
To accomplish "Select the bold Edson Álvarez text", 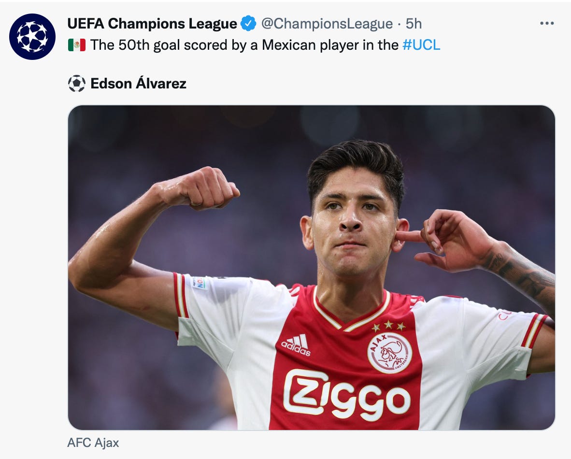I will [138, 84].
